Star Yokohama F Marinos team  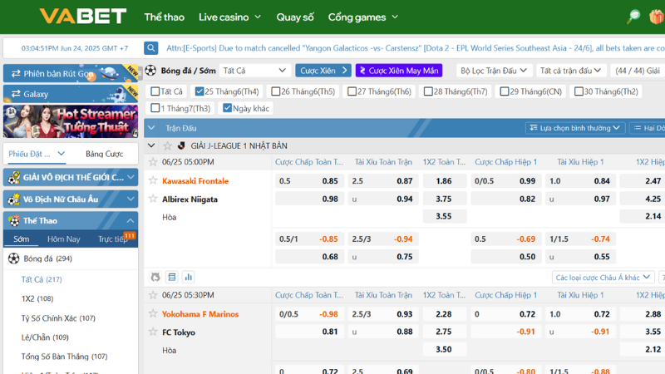[x=153, y=314]
